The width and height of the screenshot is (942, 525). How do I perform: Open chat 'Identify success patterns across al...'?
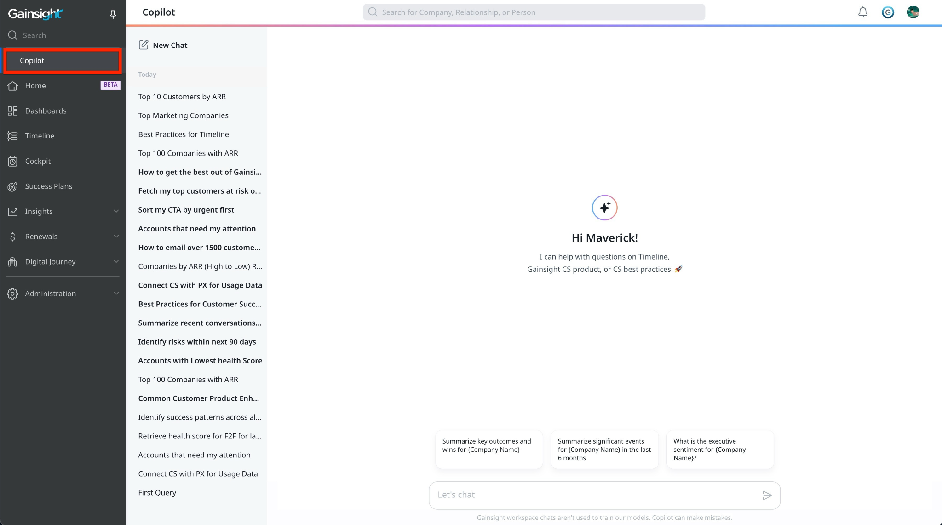200,417
